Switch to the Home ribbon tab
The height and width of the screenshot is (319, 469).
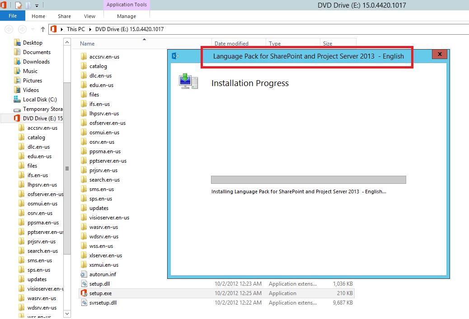38,16
